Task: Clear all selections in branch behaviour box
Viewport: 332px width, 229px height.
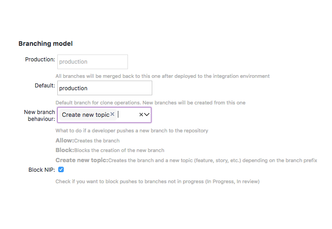Action: coord(141,114)
